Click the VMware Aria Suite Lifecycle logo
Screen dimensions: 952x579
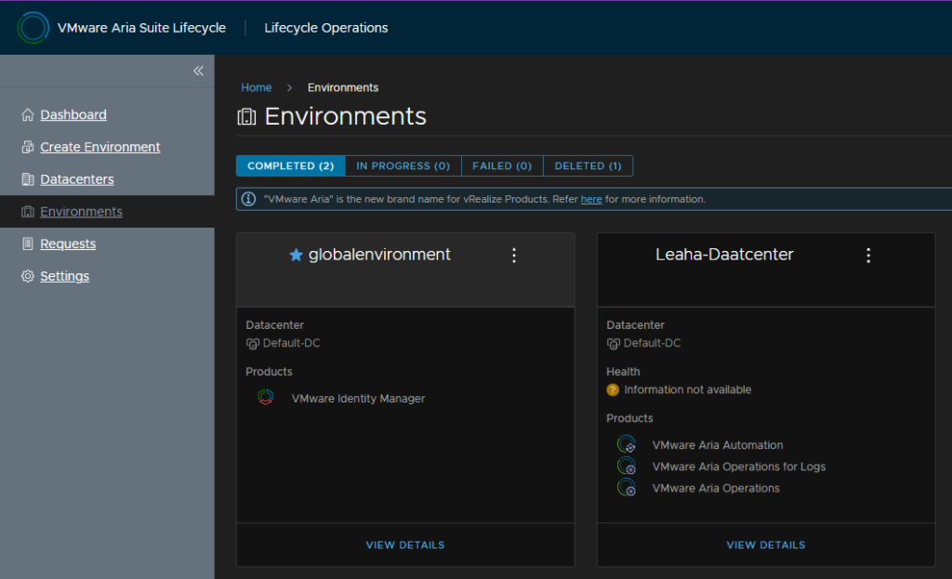point(33,28)
